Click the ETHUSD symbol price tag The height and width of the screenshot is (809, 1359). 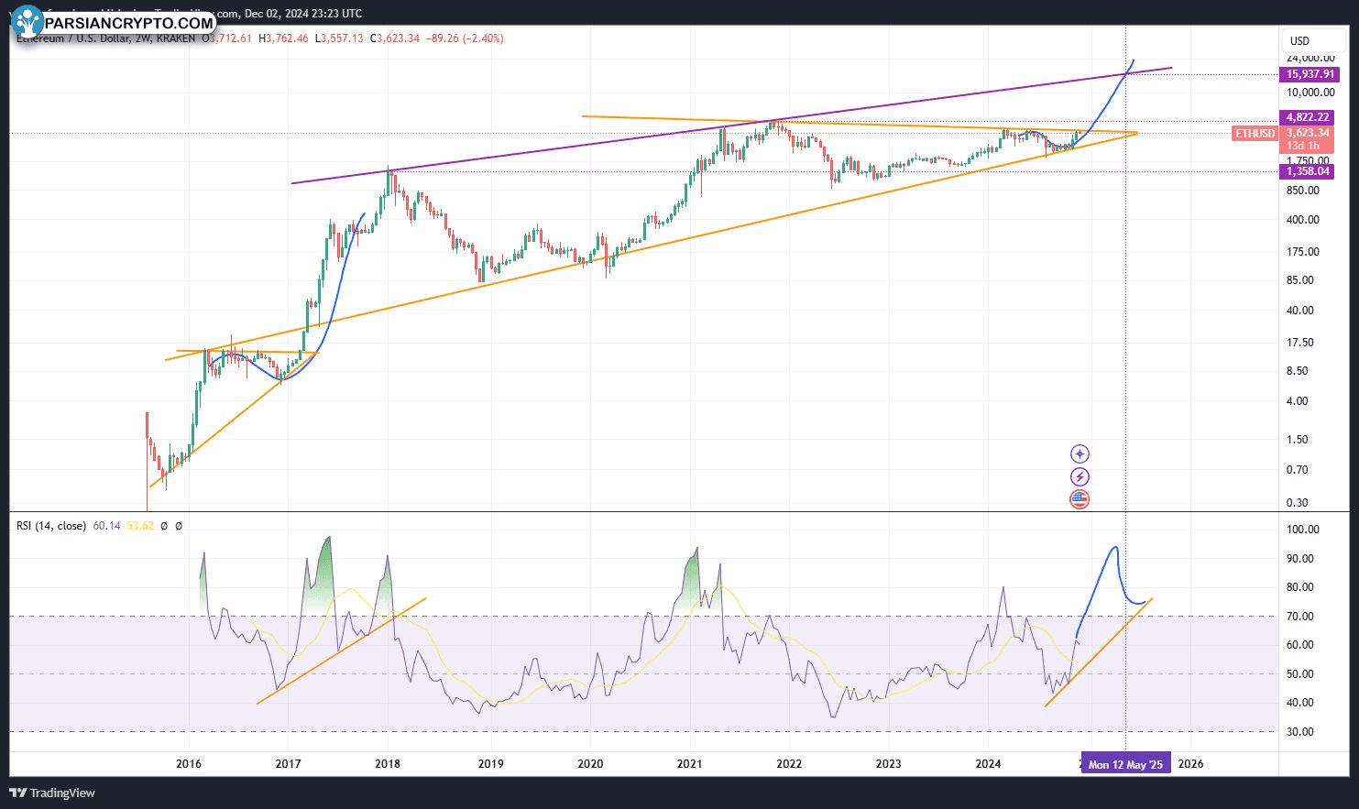(1255, 134)
